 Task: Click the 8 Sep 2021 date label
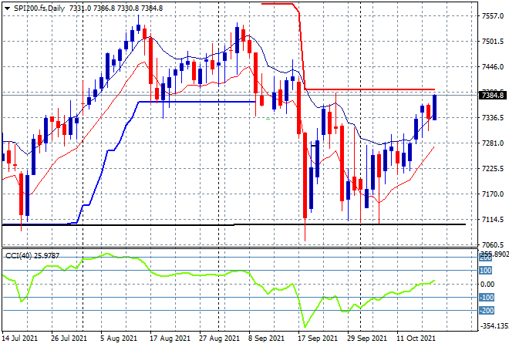[x=267, y=339]
